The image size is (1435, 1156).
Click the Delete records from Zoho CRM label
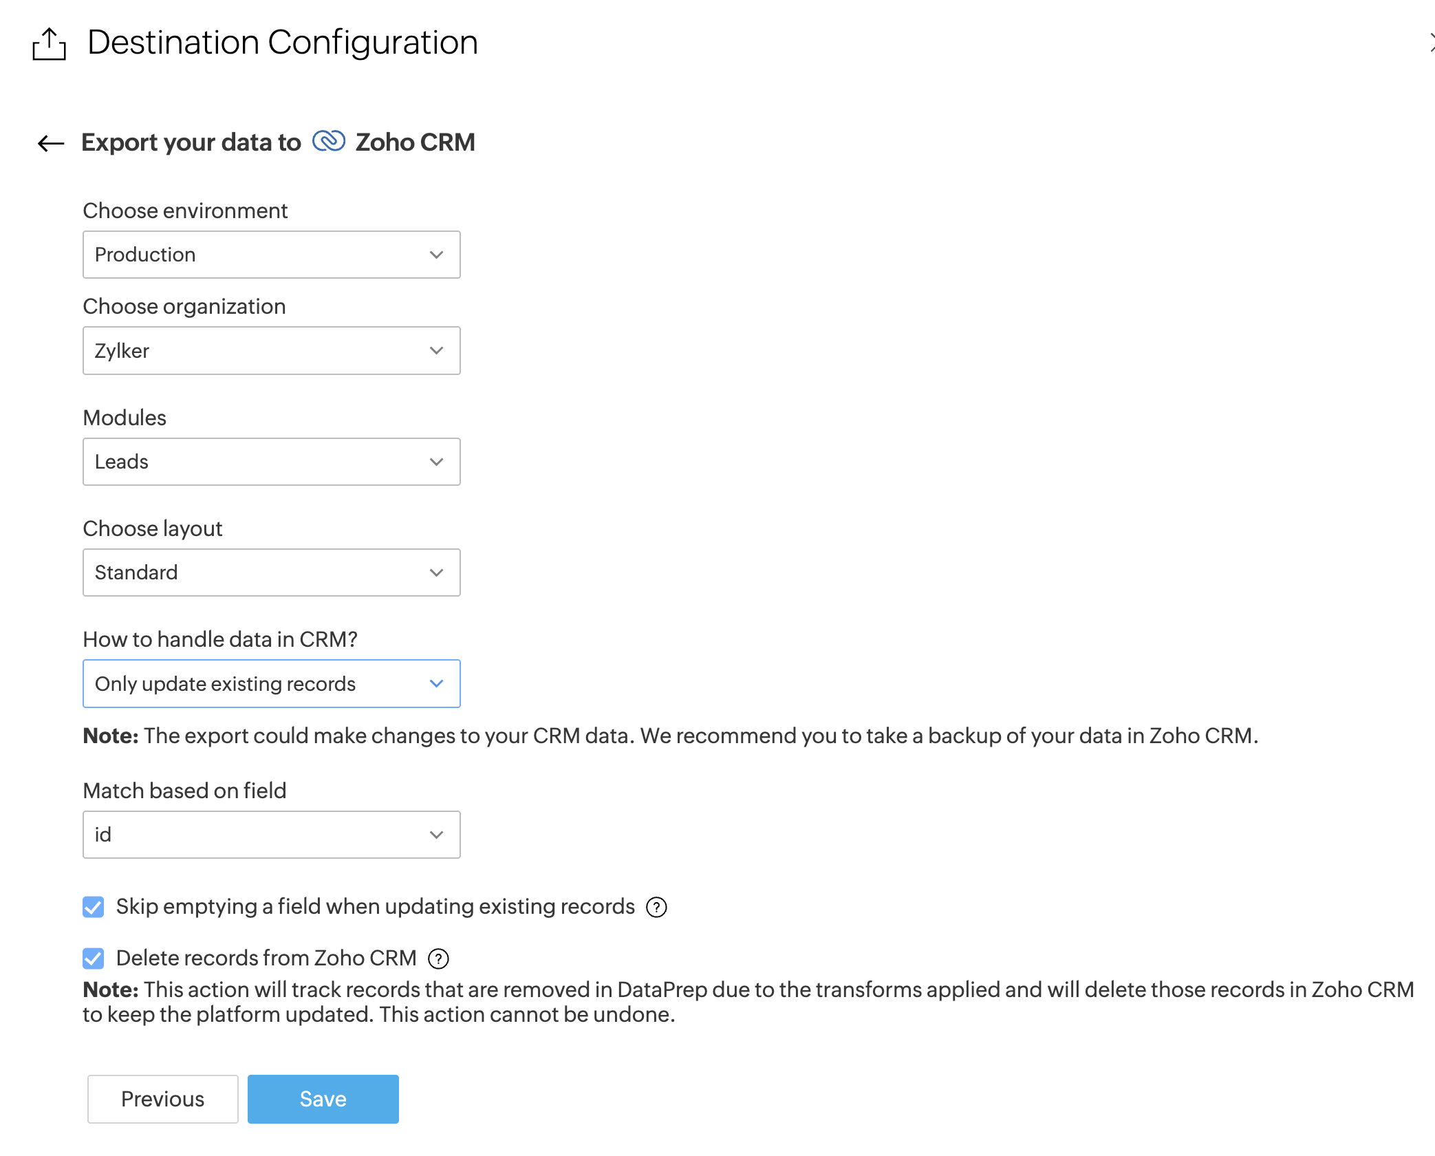(266, 959)
